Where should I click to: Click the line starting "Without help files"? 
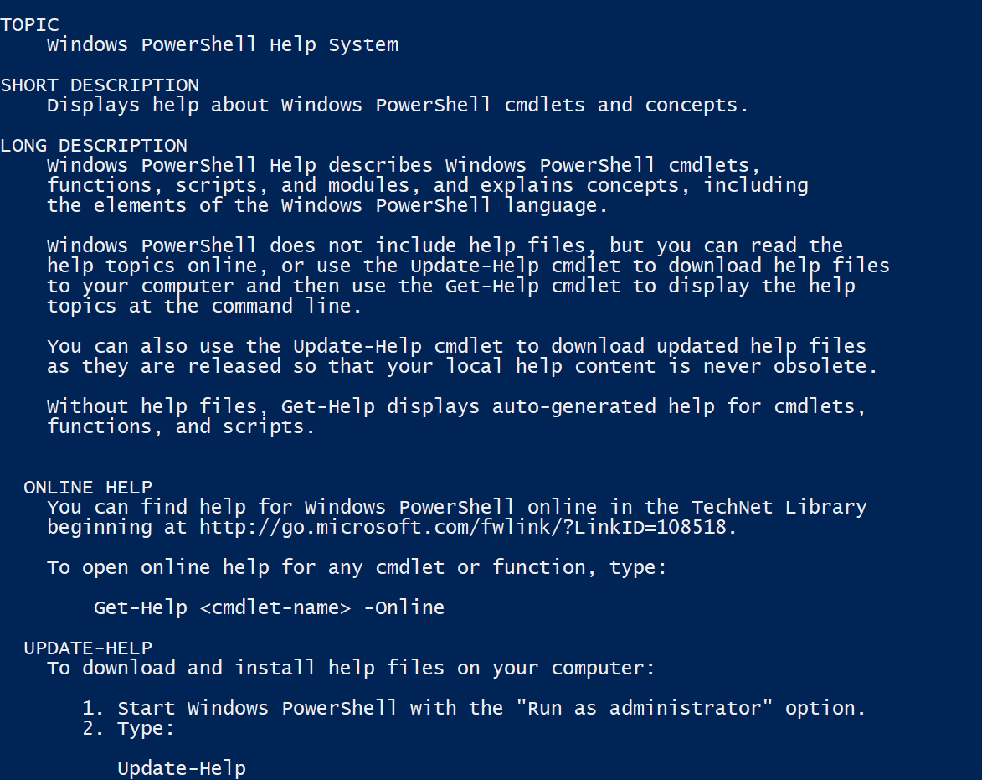456,407
